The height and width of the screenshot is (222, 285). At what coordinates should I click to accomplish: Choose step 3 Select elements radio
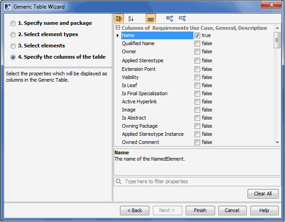point(13,46)
